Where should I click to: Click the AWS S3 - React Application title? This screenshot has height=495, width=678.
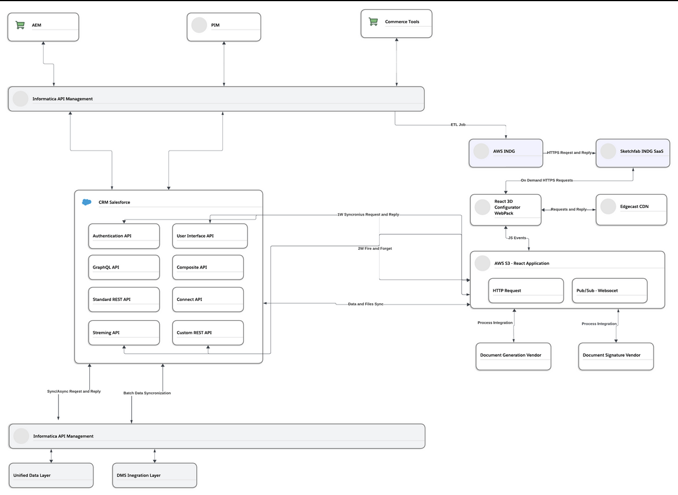coord(522,263)
